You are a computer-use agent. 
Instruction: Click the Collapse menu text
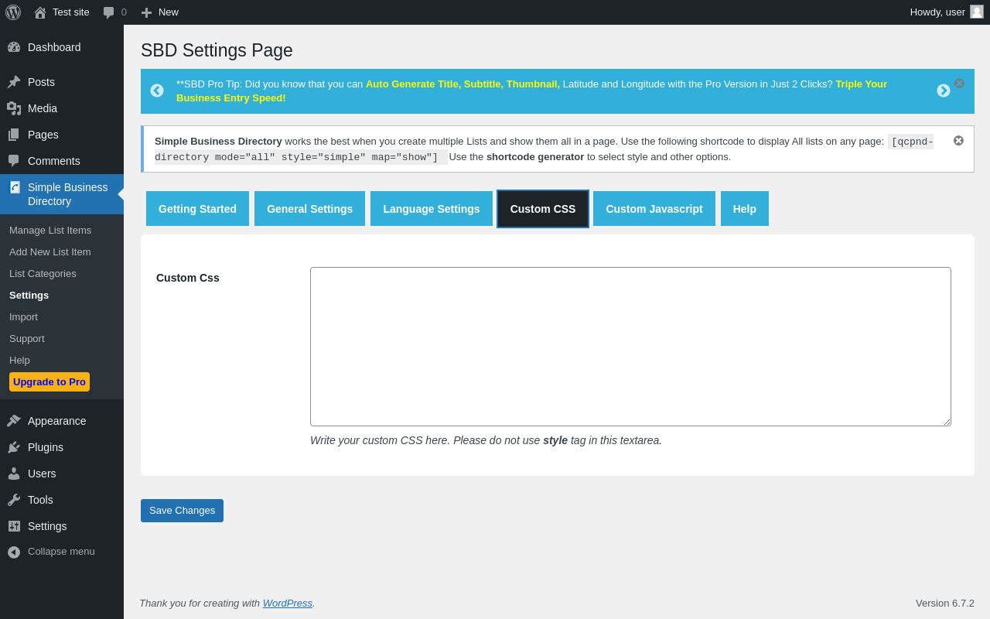[x=61, y=552]
